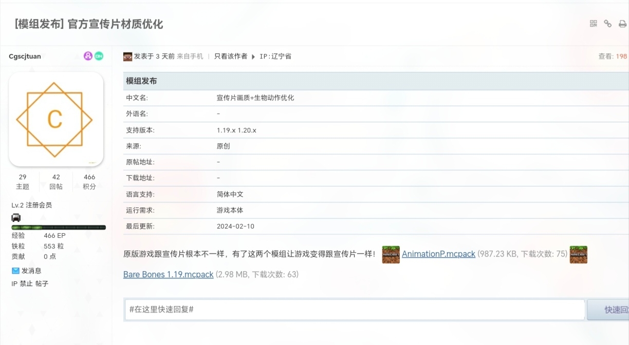The height and width of the screenshot is (345, 629).
Task: Open the 29 主题 threads count
Action: pyautogui.click(x=23, y=182)
